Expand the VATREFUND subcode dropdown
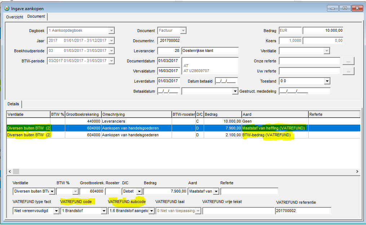This screenshot has height=225, width=366. tap(152, 211)
